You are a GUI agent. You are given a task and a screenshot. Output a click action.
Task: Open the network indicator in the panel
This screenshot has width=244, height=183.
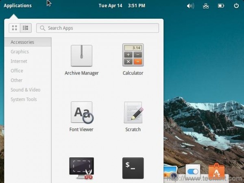click(x=206, y=6)
